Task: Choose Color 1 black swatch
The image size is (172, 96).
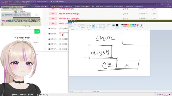Action: pyautogui.click(x=117, y=25)
